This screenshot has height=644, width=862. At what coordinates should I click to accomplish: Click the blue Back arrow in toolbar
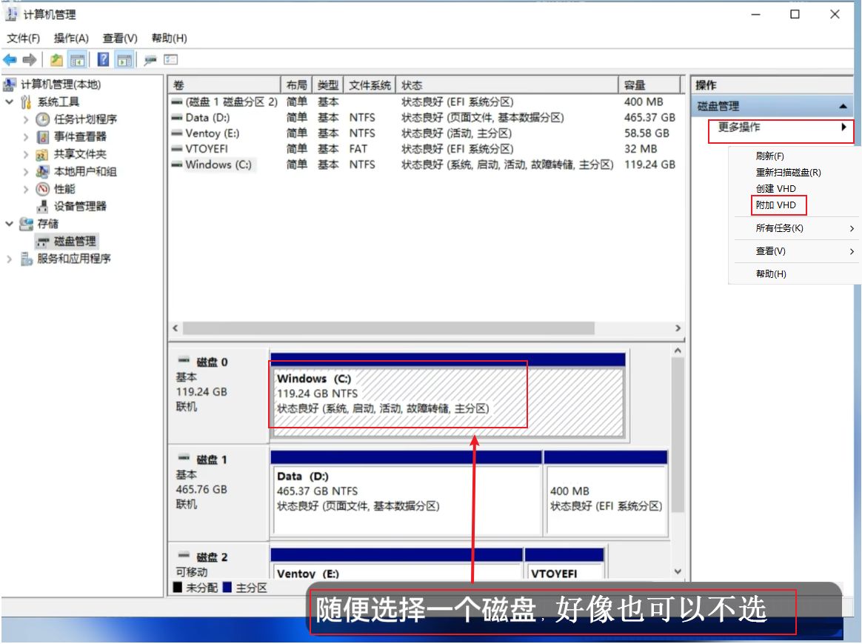[10, 60]
